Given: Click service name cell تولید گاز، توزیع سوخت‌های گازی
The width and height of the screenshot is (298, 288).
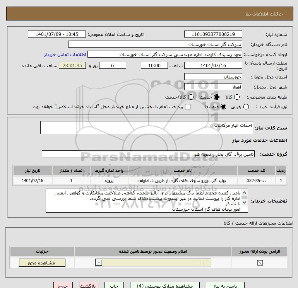Looking at the screenshot, I should [183, 181].
